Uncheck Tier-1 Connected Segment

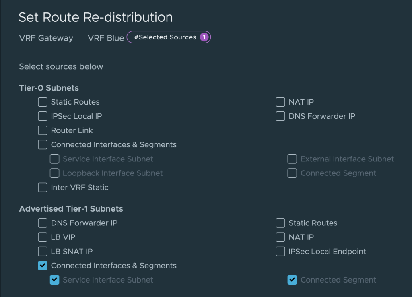[x=292, y=280]
